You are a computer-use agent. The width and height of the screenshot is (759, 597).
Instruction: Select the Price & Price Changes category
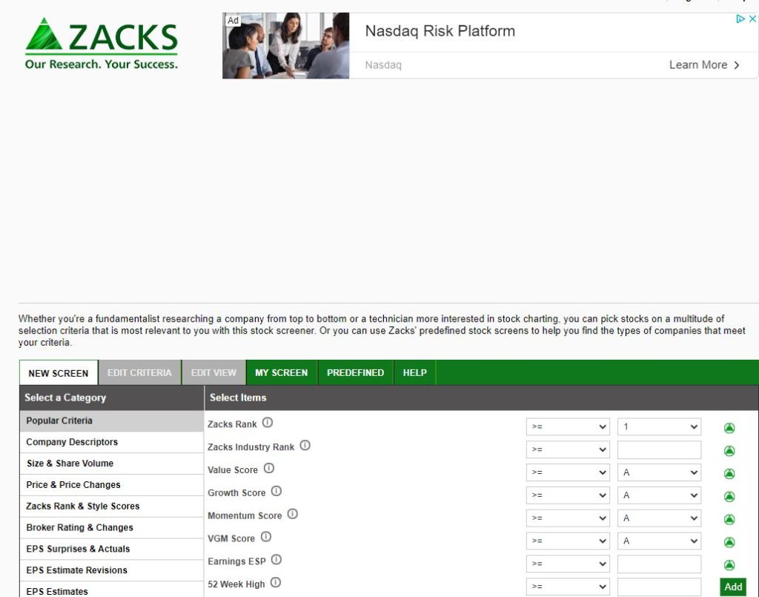(73, 485)
